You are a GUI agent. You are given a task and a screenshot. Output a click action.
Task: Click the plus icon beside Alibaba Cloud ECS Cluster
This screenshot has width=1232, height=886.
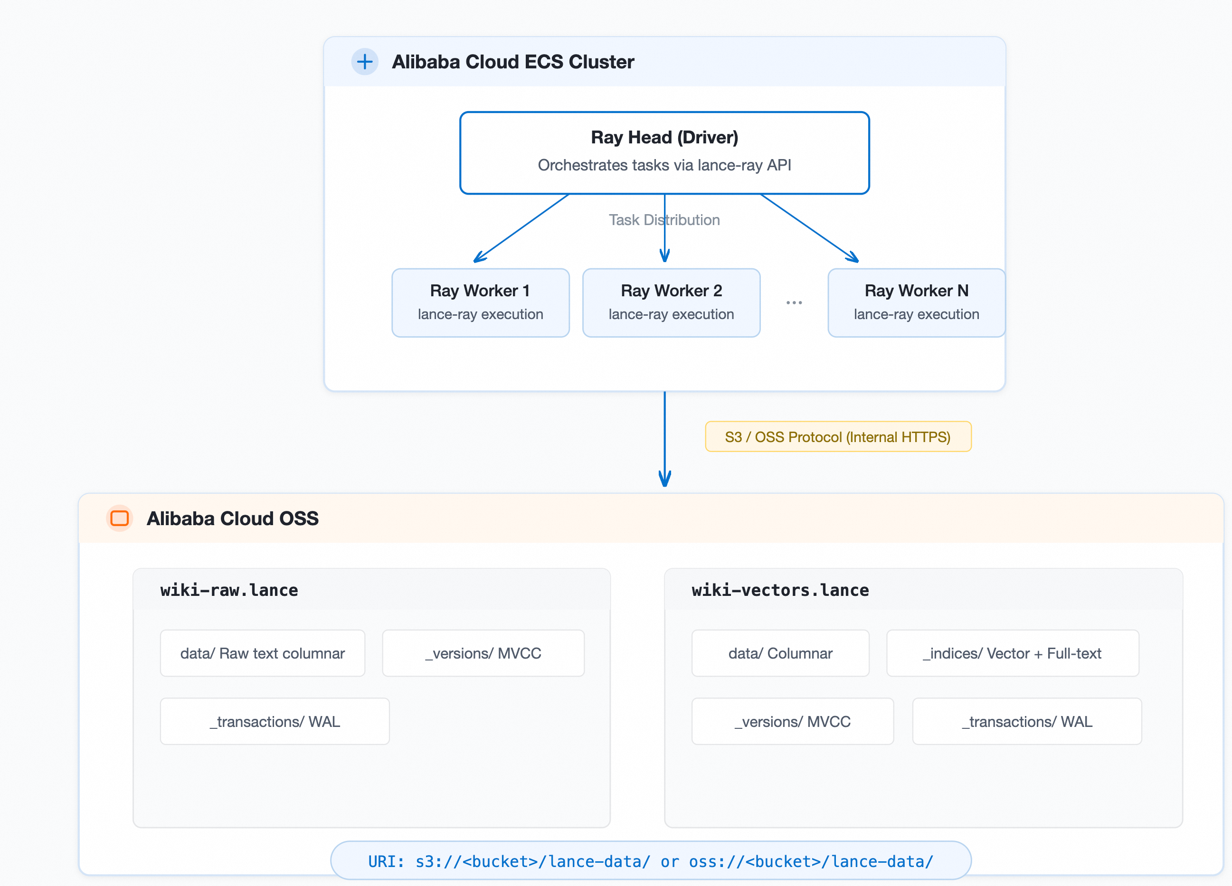tap(364, 61)
